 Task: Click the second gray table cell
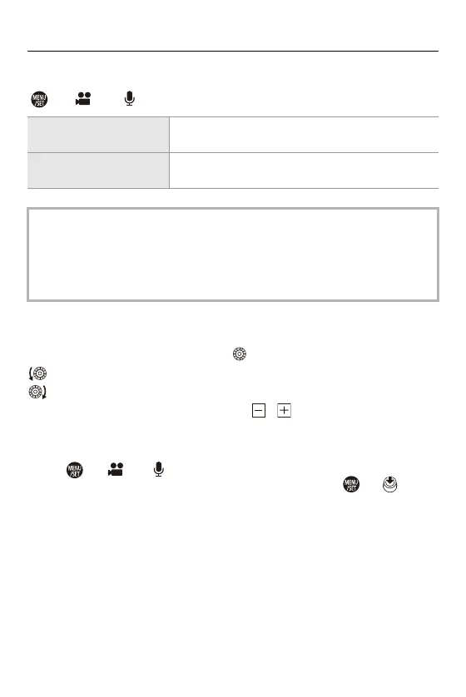pos(98,171)
